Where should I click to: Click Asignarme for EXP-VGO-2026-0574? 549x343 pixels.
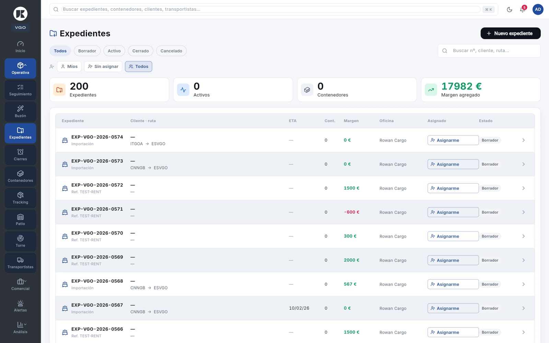click(x=453, y=140)
